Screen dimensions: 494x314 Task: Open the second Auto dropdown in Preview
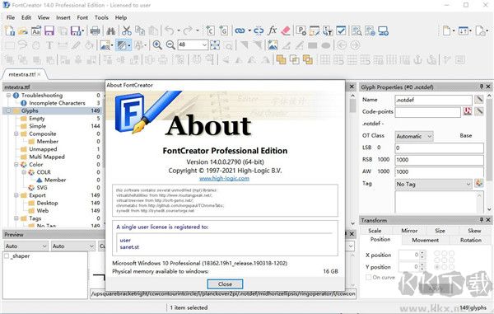72,246
